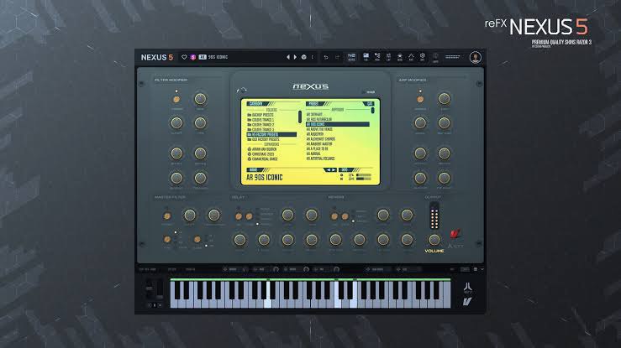Go to previous preset with left arrow

point(288,57)
